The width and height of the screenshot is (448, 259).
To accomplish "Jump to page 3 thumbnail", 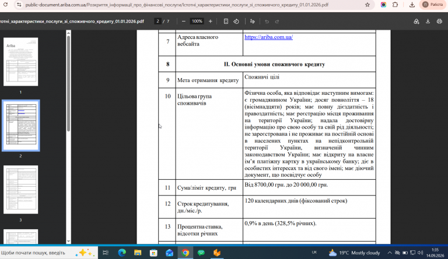I will 20,190.
